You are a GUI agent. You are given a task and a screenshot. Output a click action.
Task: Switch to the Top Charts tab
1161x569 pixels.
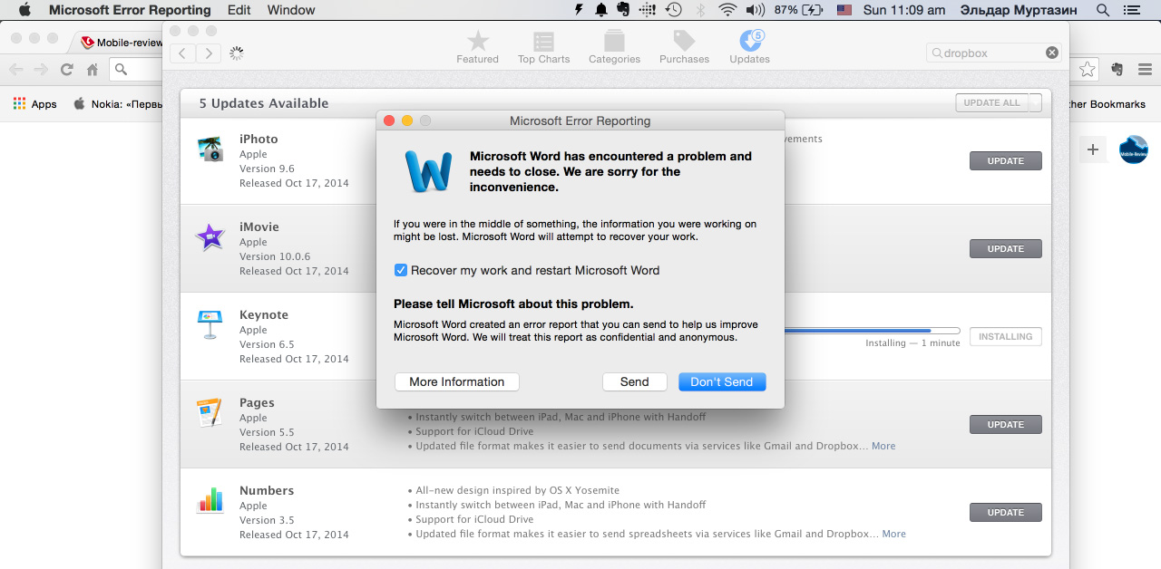(x=544, y=47)
